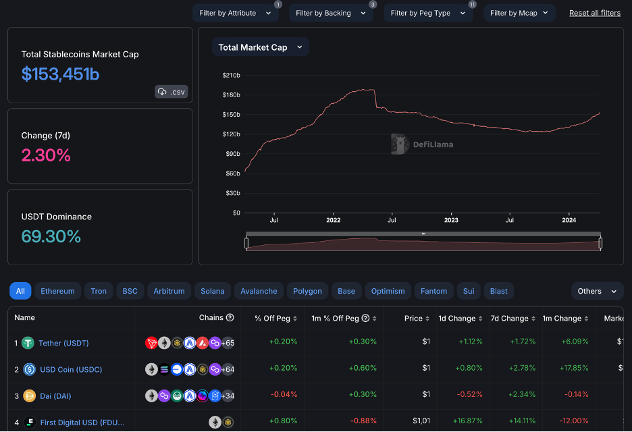Select the Fantom chain tab
Image resolution: width=632 pixels, height=432 pixels.
coord(433,291)
